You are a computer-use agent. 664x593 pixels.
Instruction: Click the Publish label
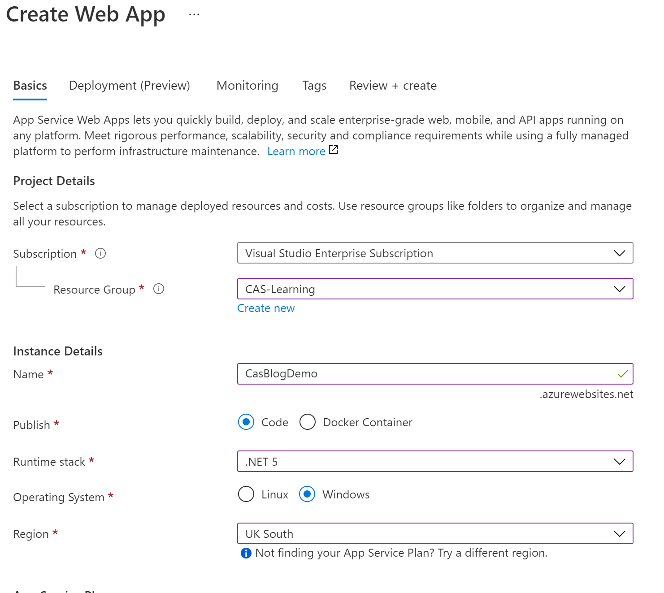[31, 425]
